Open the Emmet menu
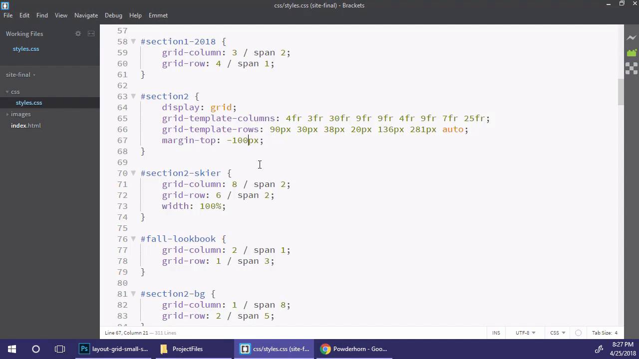The width and height of the screenshot is (639, 359). coord(158,15)
